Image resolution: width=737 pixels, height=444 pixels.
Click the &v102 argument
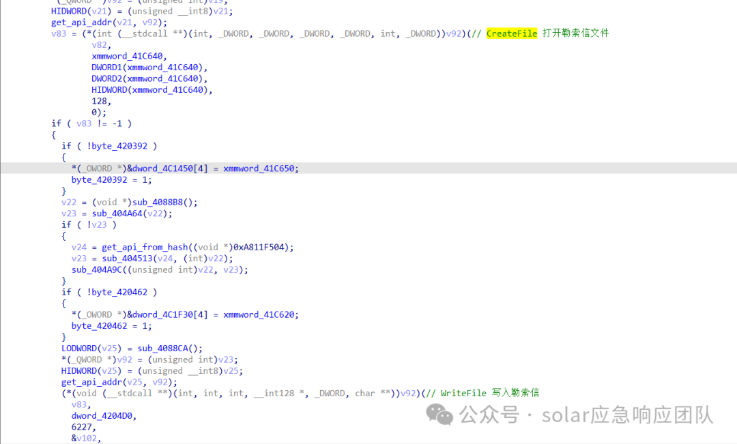(84, 439)
